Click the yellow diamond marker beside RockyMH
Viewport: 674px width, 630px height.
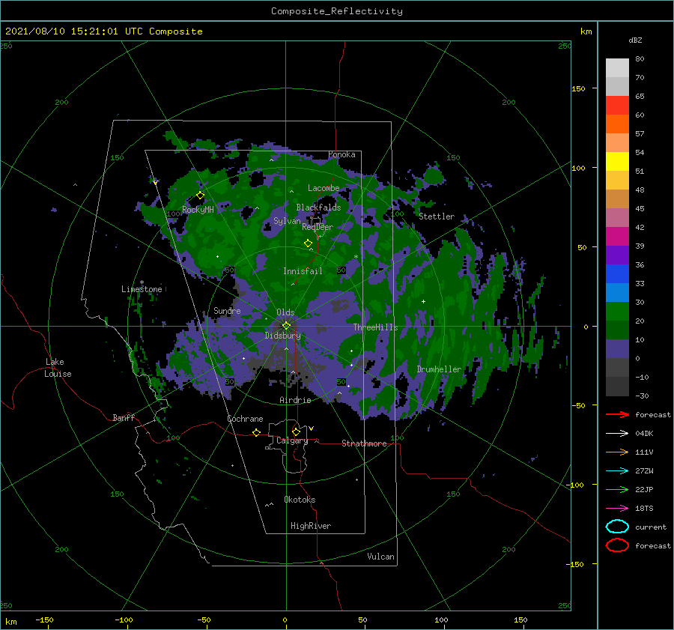[x=200, y=196]
